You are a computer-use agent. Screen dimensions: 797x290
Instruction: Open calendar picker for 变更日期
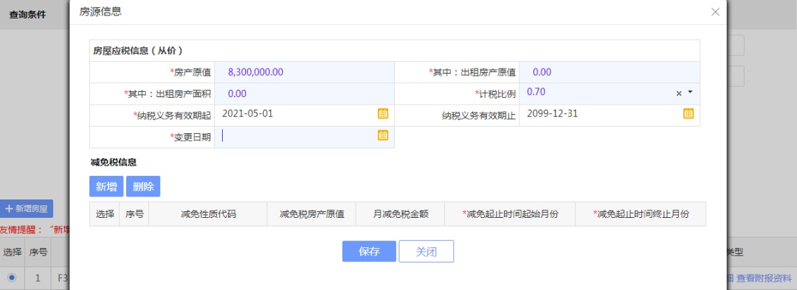(x=383, y=135)
